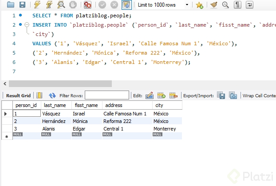Toggle word wrap toolbar icon
276x186 pixels.
coord(249,4)
